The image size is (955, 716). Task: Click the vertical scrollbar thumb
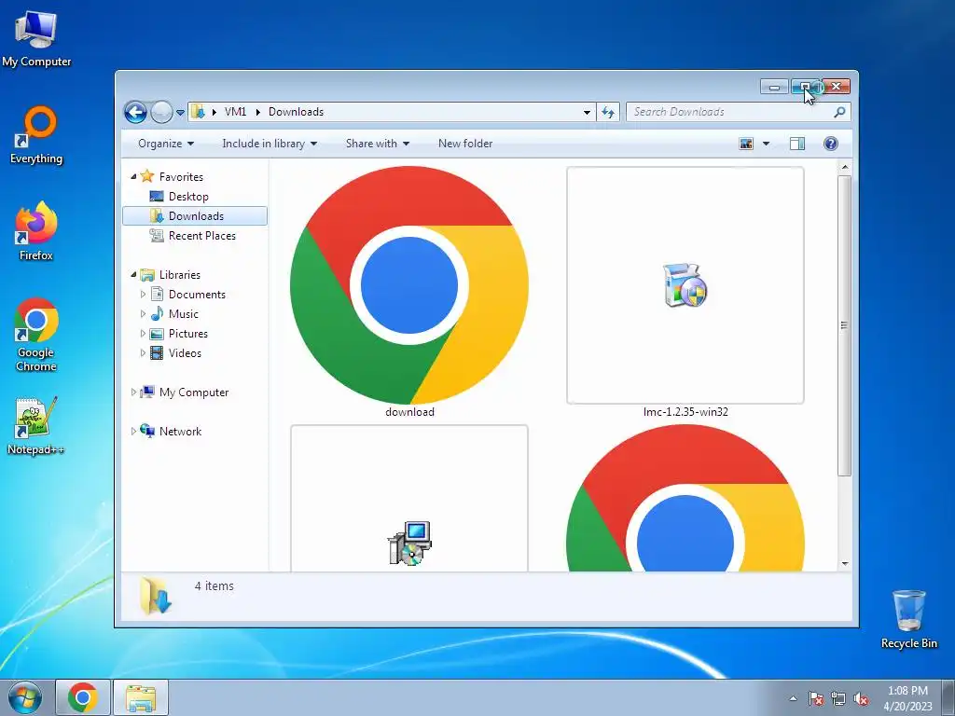point(844,325)
